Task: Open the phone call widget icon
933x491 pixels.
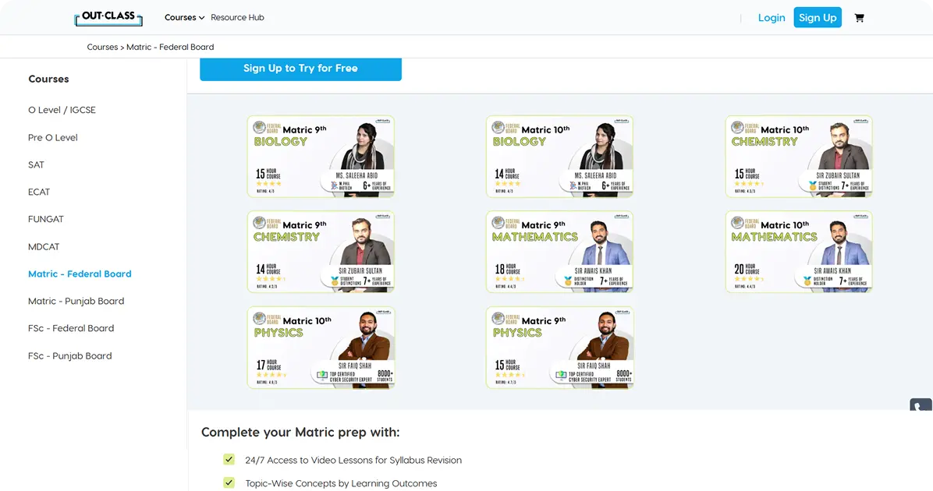Action: 921,405
